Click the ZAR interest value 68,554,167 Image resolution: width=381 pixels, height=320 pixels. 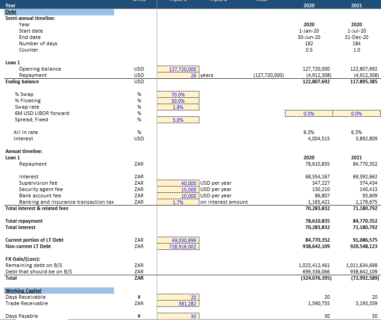[x=317, y=177]
